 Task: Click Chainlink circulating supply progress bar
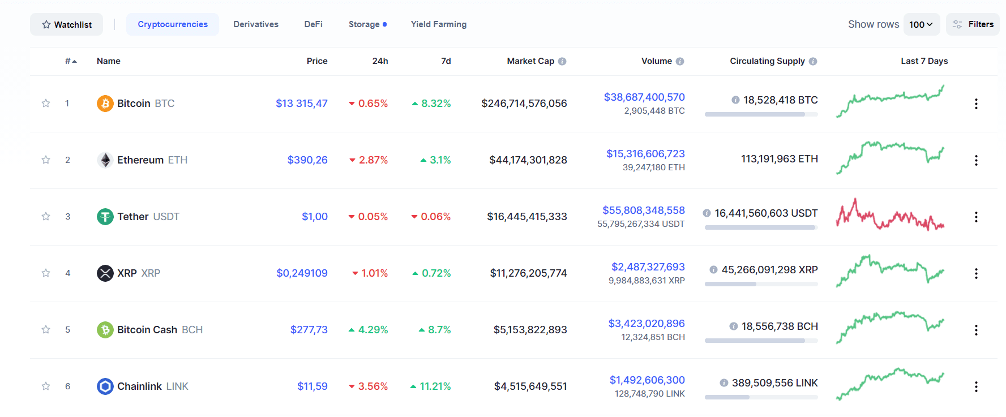[x=761, y=397]
